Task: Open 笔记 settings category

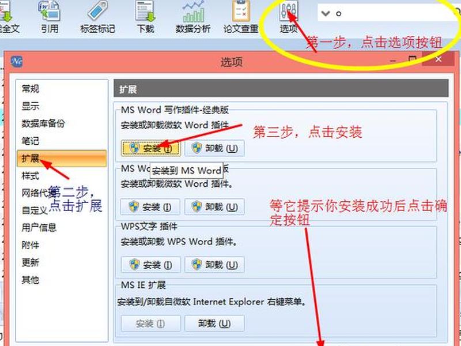Action: pyautogui.click(x=62, y=141)
